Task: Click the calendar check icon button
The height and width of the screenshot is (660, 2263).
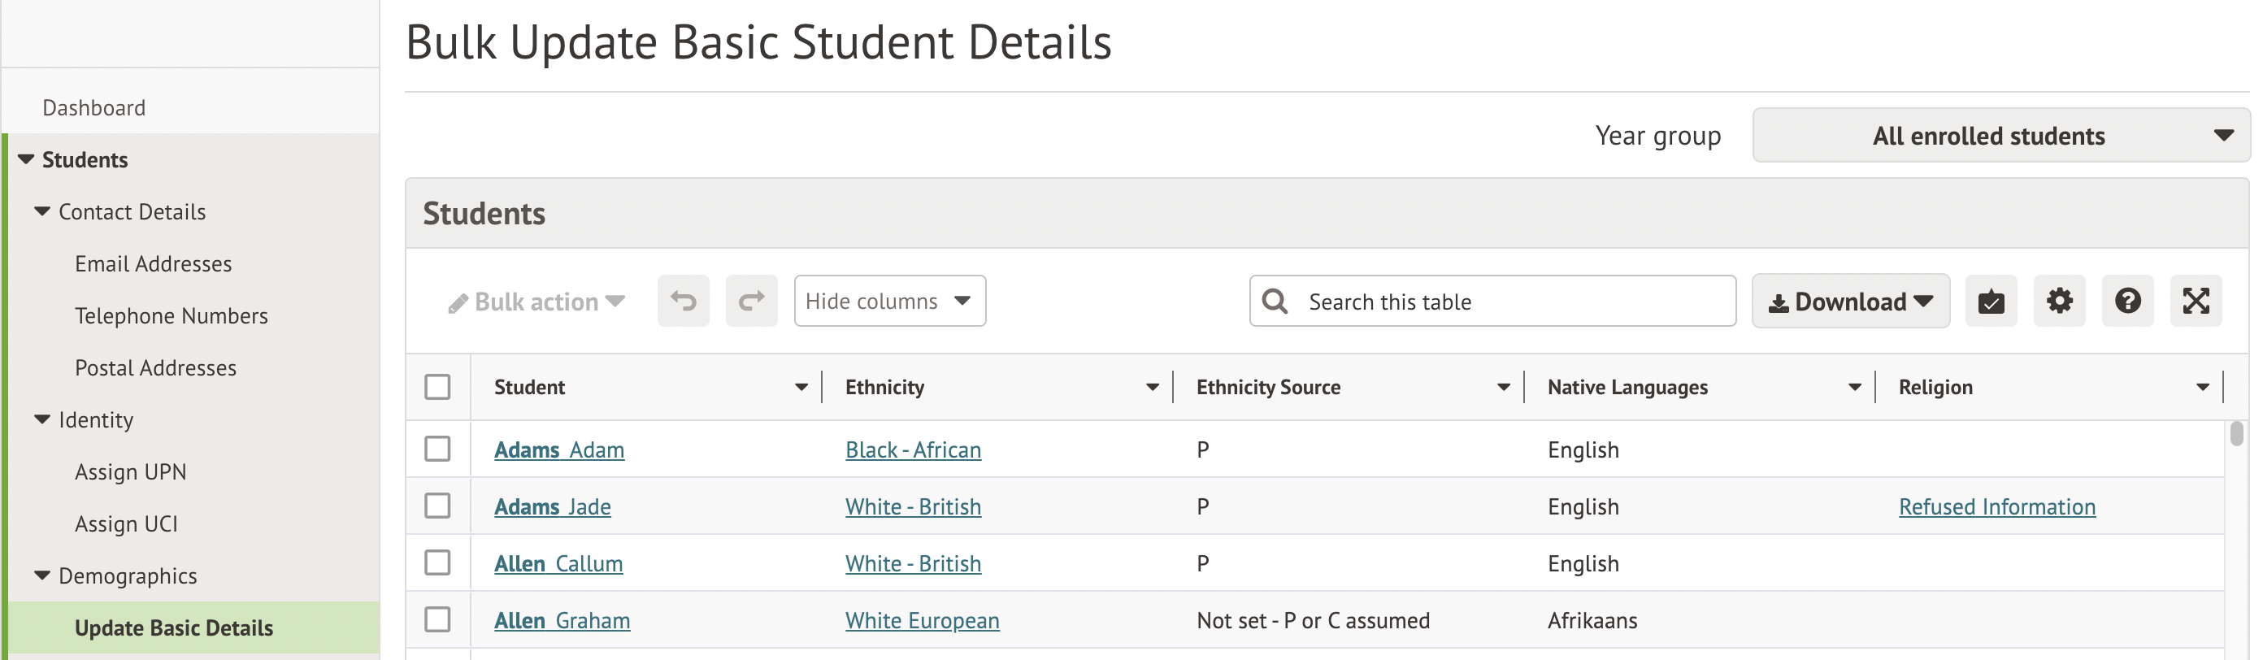Action: (1992, 302)
